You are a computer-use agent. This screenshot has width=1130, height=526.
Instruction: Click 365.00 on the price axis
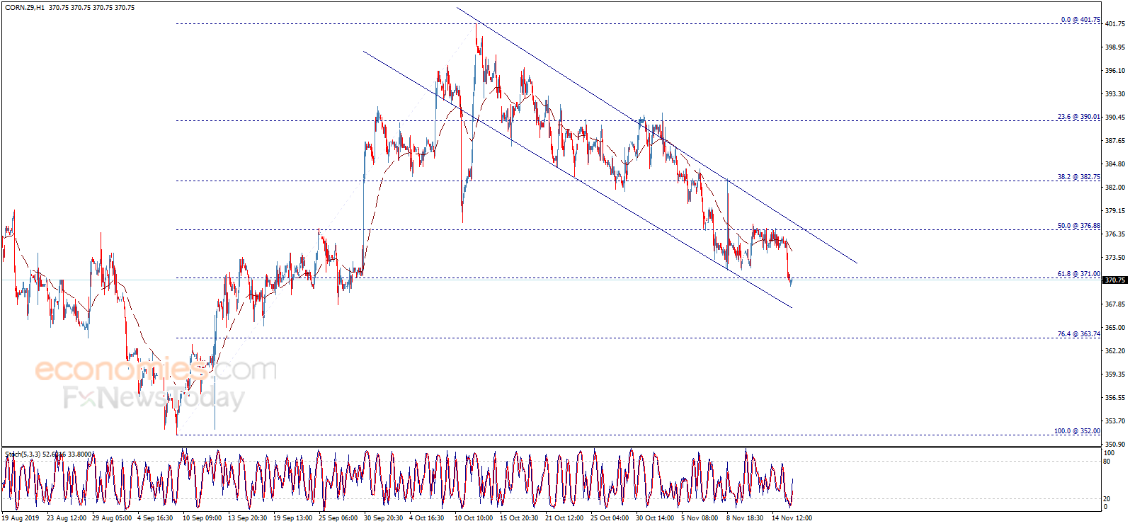[1114, 328]
